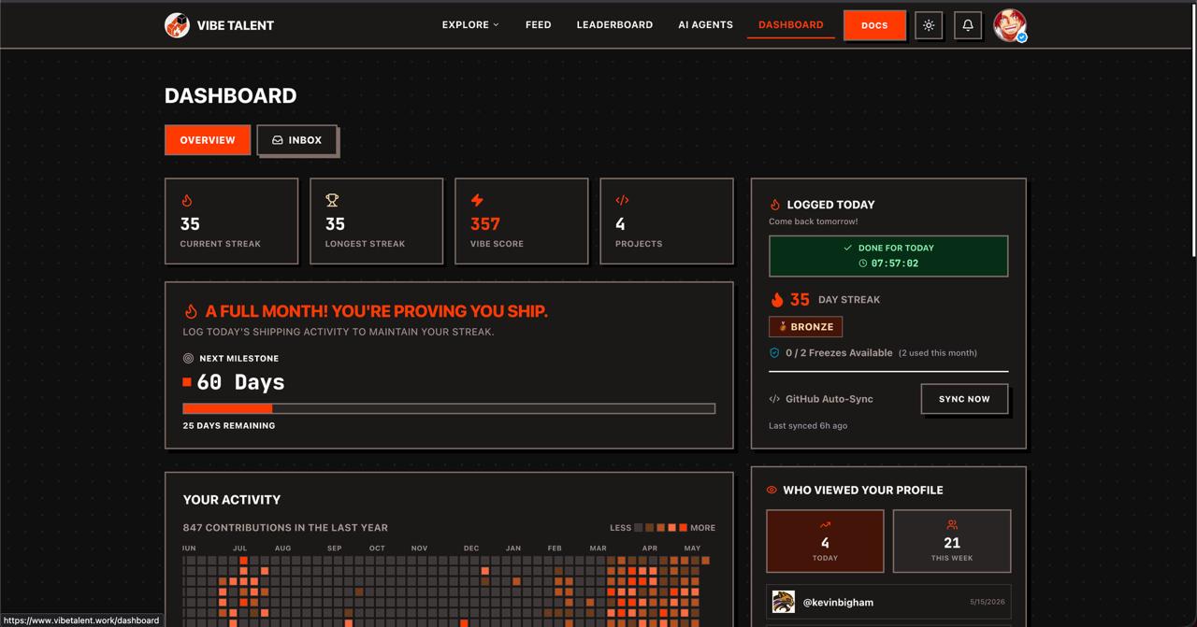Click the target icon beside Next Milestone
Image resolution: width=1197 pixels, height=627 pixels.
pyautogui.click(x=188, y=358)
